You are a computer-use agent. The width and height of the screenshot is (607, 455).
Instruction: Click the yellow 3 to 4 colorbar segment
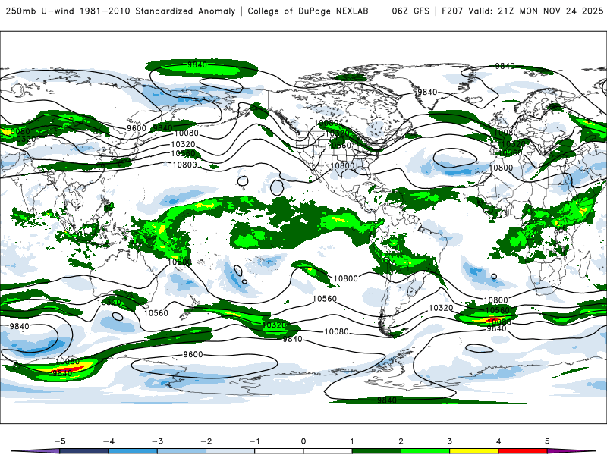(x=473, y=451)
